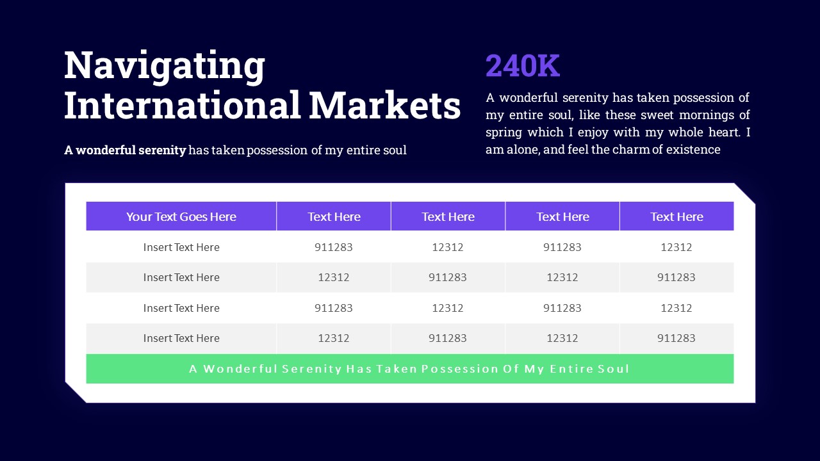
Task: Select third row 'Insert Text Here' cell
Action: pos(181,308)
